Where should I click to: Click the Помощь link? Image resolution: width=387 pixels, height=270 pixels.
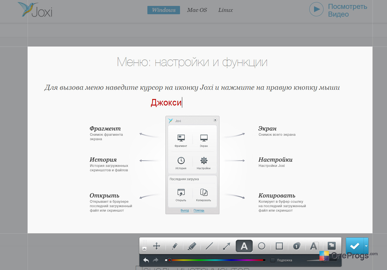pyautogui.click(x=199, y=210)
